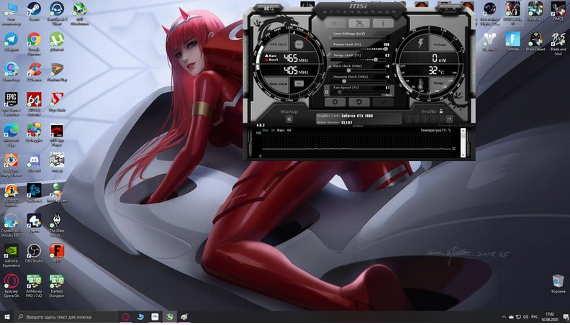Select Afterburner profile slot 2
Screen dimensions: 570x325
(417, 119)
